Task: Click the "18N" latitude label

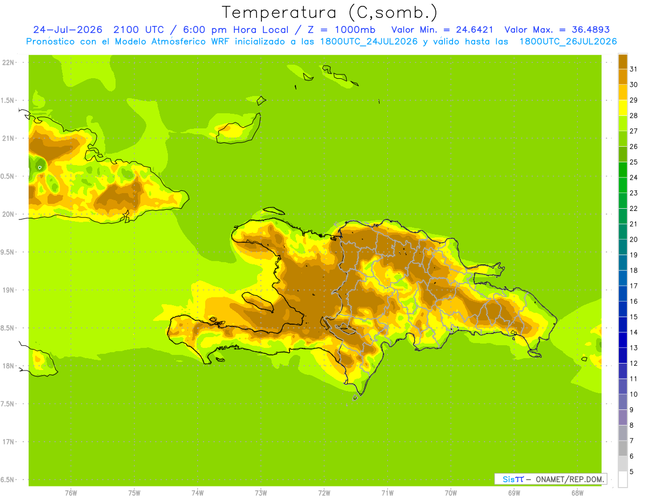Action: tap(8, 366)
